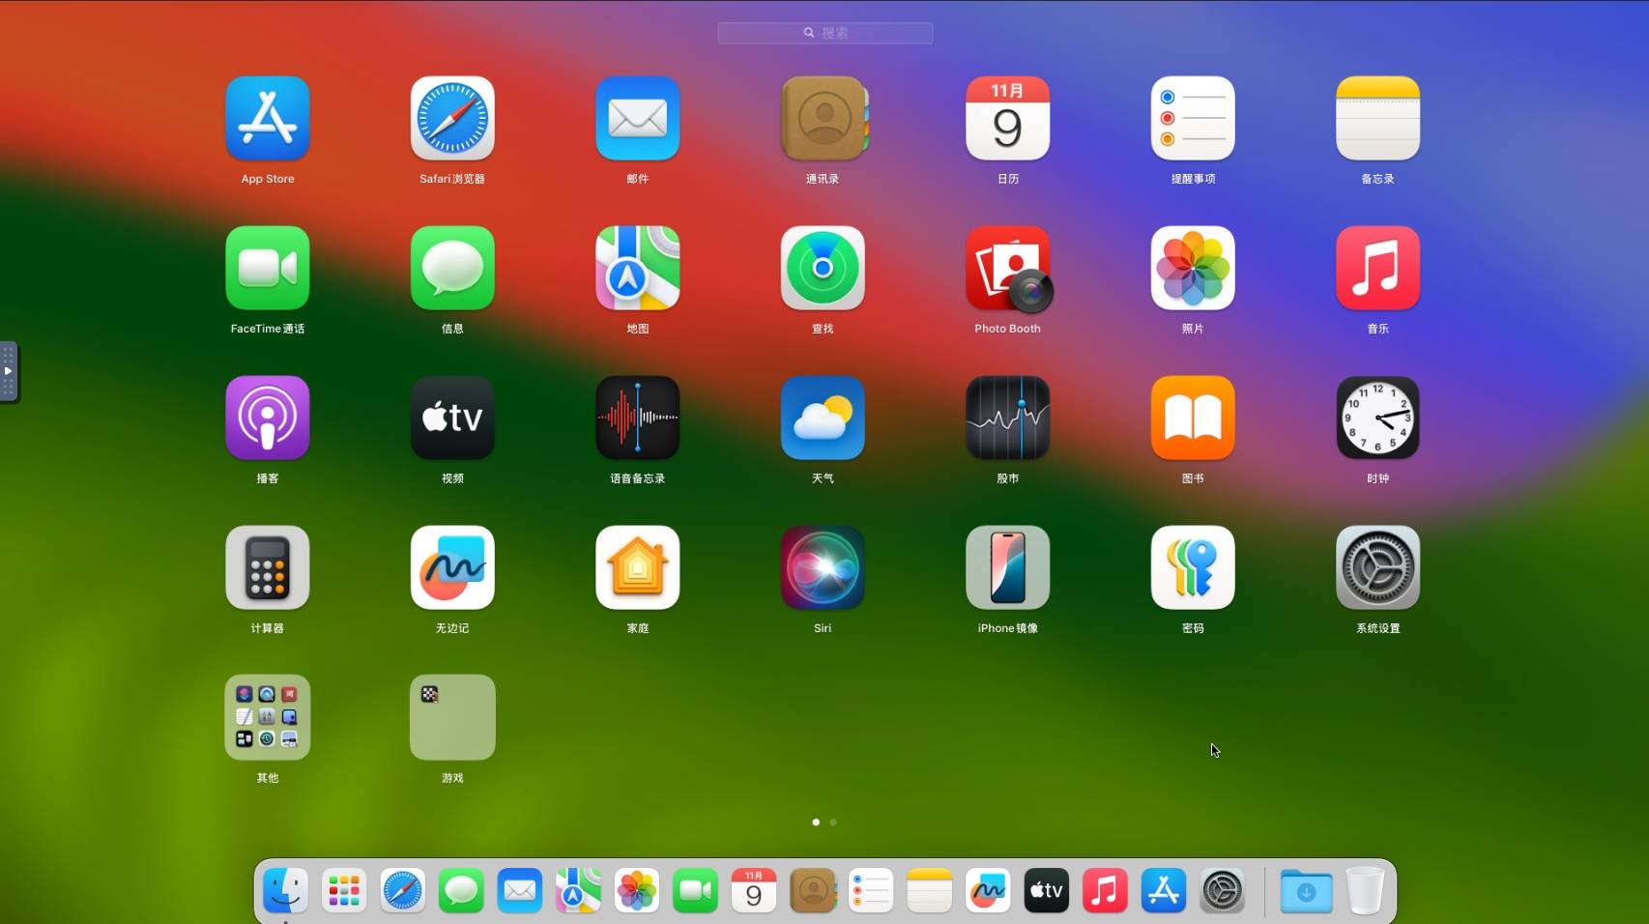Open Contacts from the Dock
Screen dimensions: 1649x924
[x=813, y=890]
